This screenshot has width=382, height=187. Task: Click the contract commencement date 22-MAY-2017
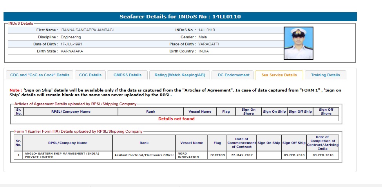pyautogui.click(x=241, y=155)
